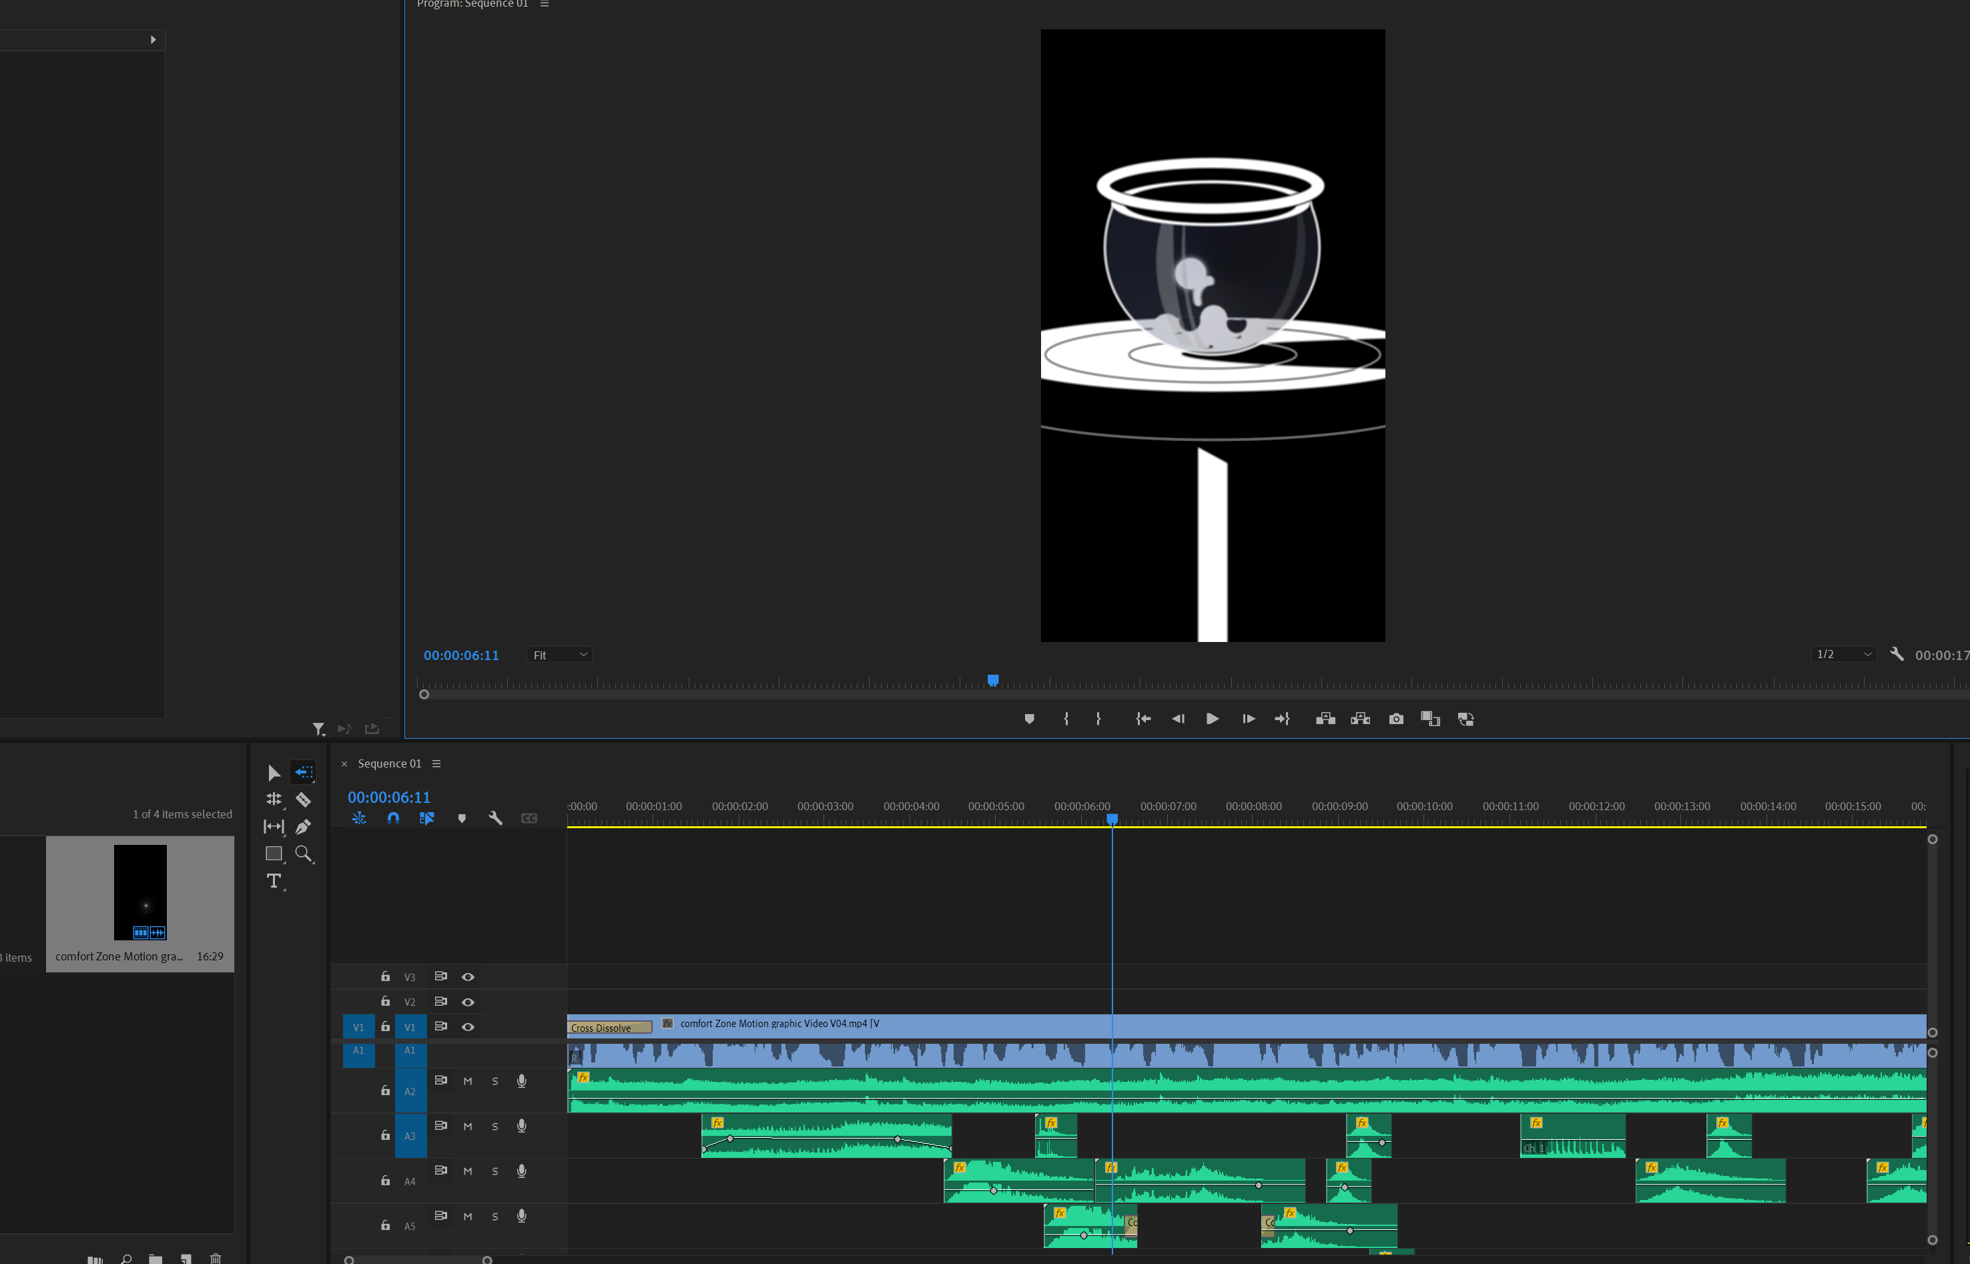Toggle insert sequences as nests button

[x=358, y=818]
